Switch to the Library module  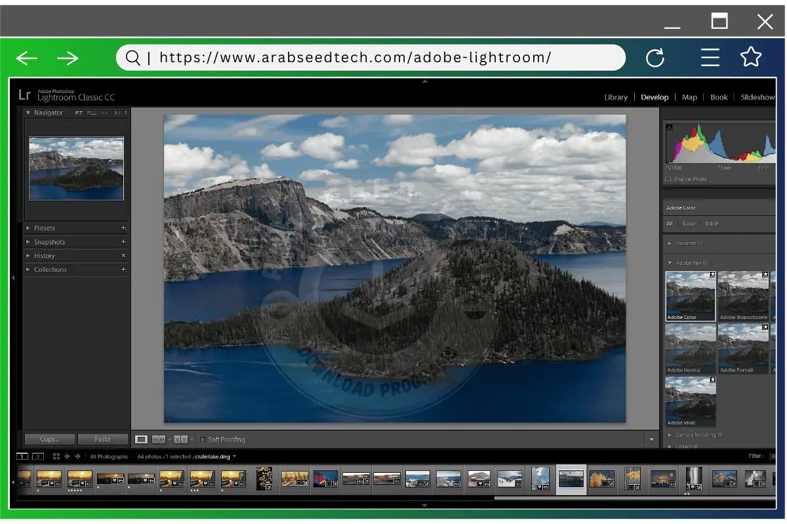[x=615, y=97]
